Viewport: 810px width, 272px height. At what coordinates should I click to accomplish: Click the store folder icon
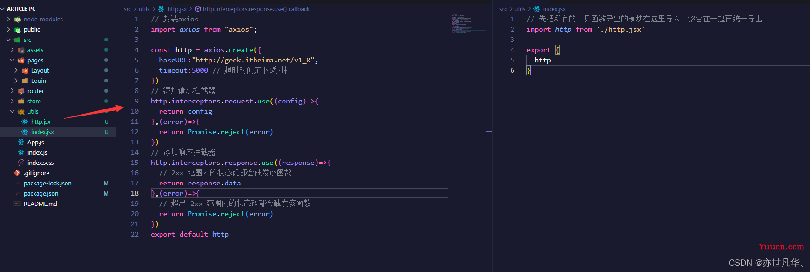(21, 101)
